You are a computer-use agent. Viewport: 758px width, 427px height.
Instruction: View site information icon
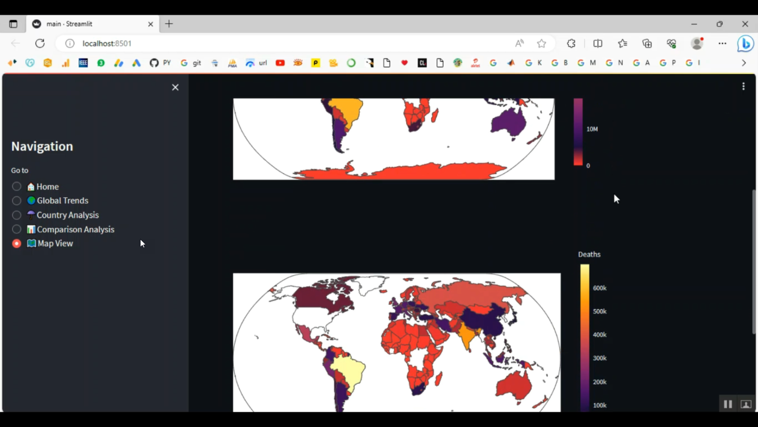point(70,44)
